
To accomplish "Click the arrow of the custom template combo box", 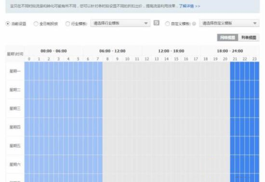I will pyautogui.click(x=255, y=23).
